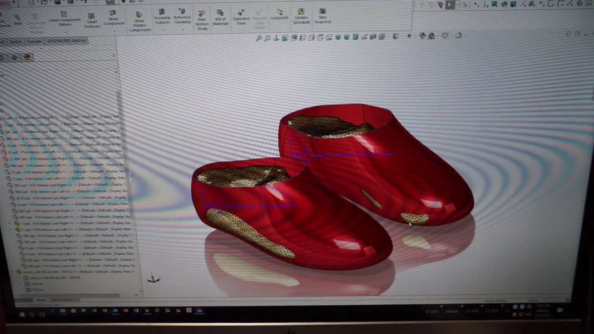Click the globe icon in view toolbar

[x=458, y=35]
